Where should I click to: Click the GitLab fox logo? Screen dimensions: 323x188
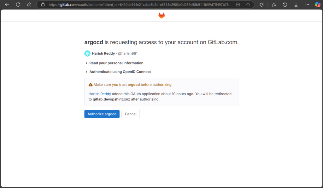tap(161, 15)
